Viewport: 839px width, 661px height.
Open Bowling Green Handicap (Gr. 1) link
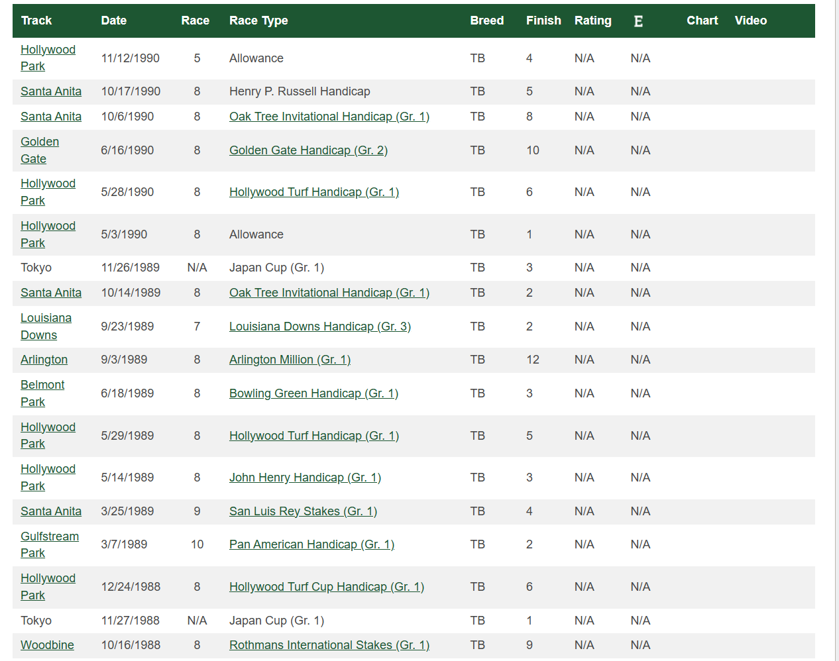(x=313, y=393)
